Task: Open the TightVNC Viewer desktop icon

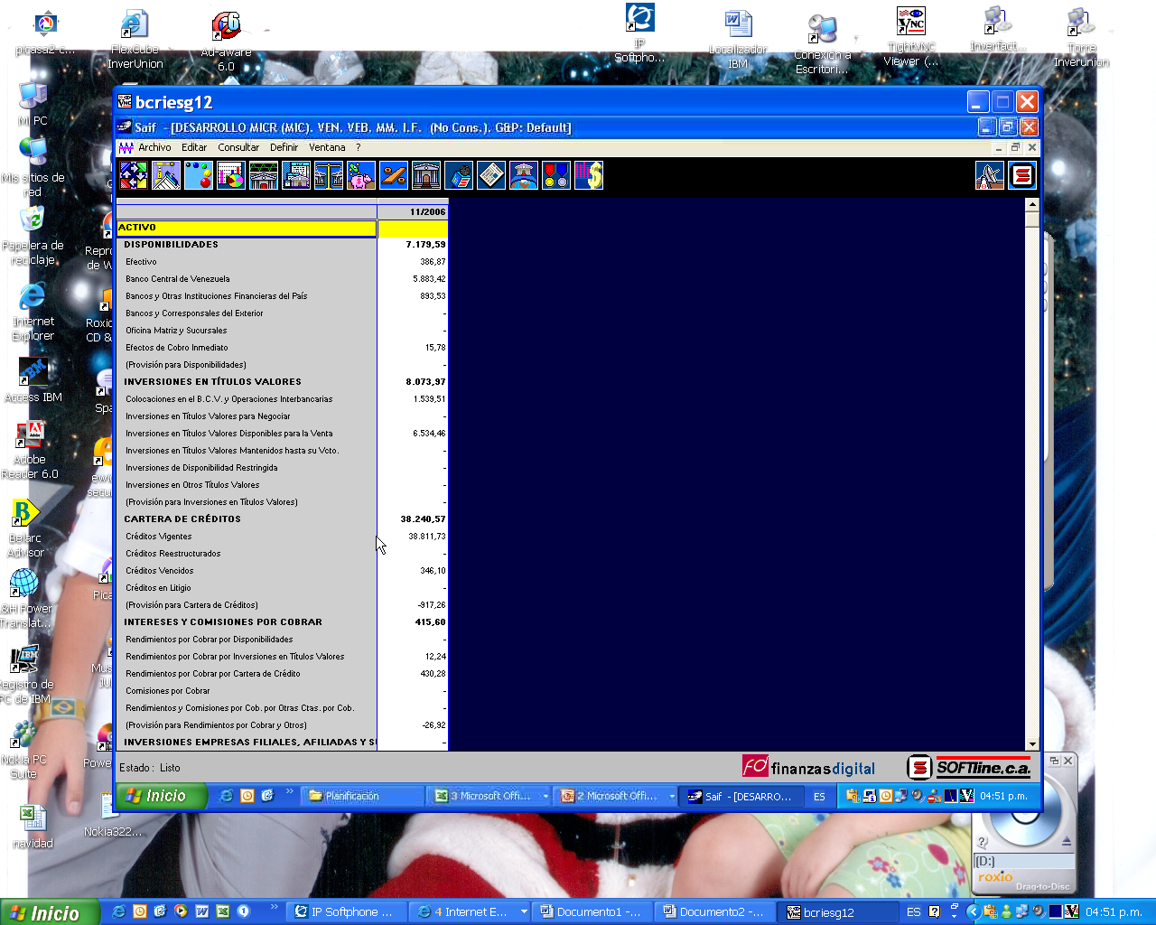Action: click(911, 36)
